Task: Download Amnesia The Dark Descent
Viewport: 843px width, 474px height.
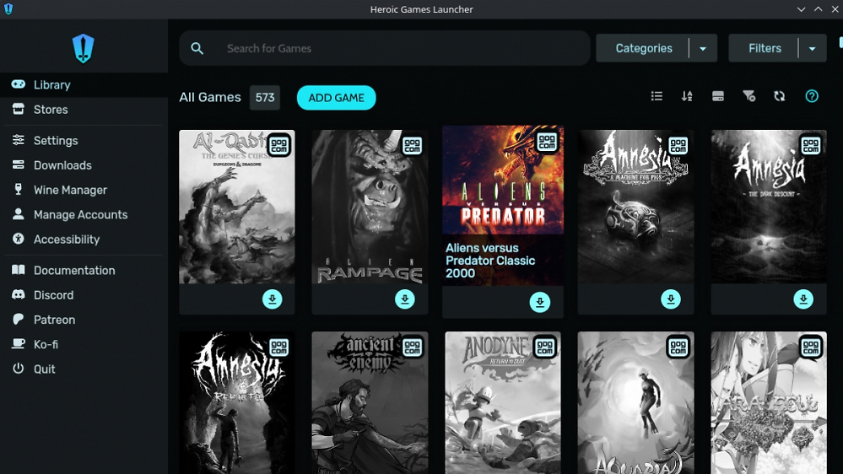Action: pyautogui.click(x=803, y=299)
